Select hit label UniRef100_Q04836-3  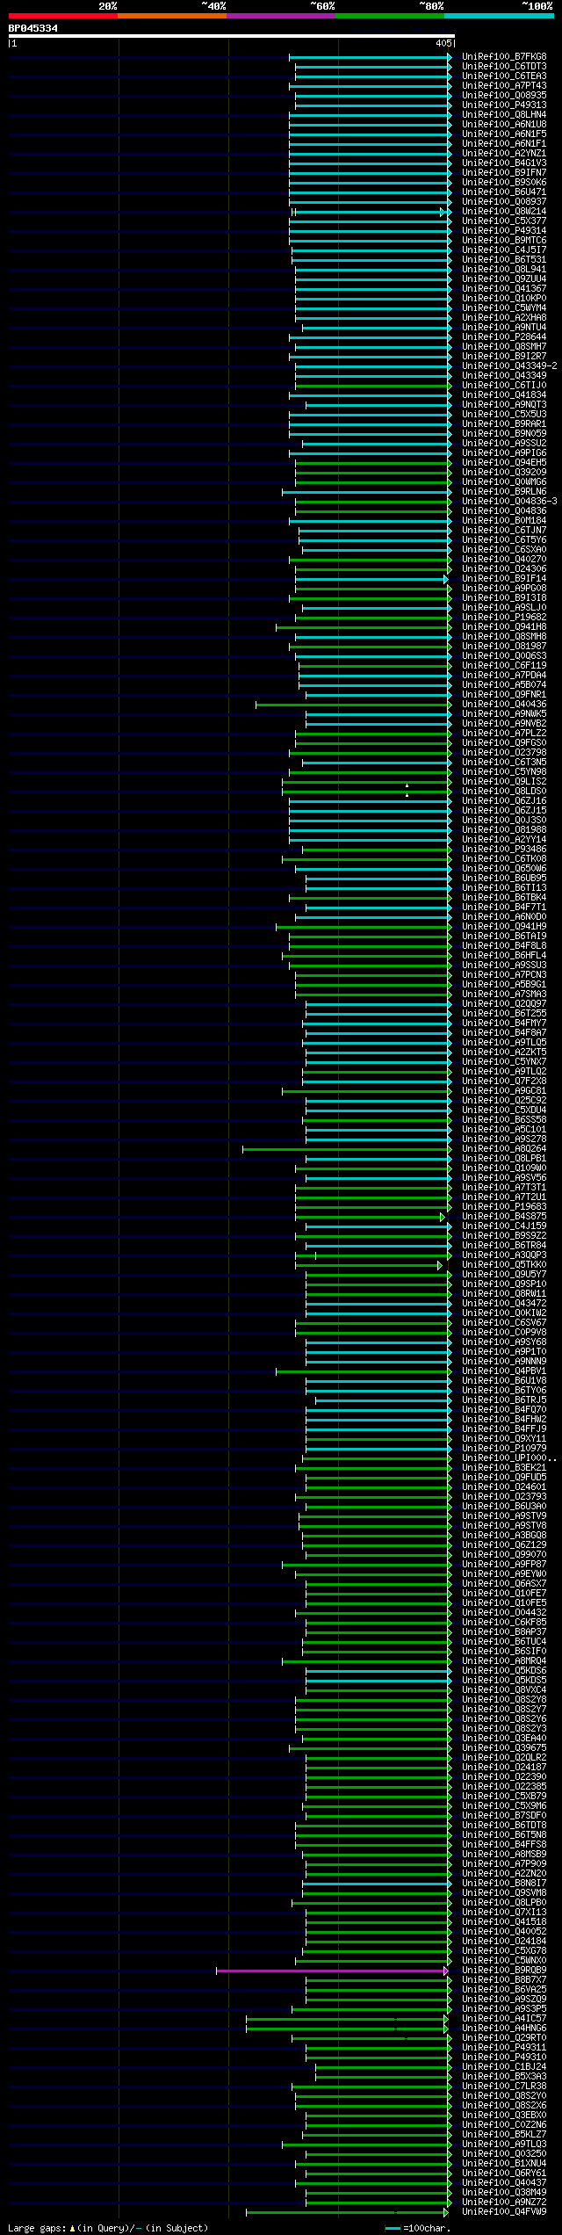pyautogui.click(x=509, y=502)
